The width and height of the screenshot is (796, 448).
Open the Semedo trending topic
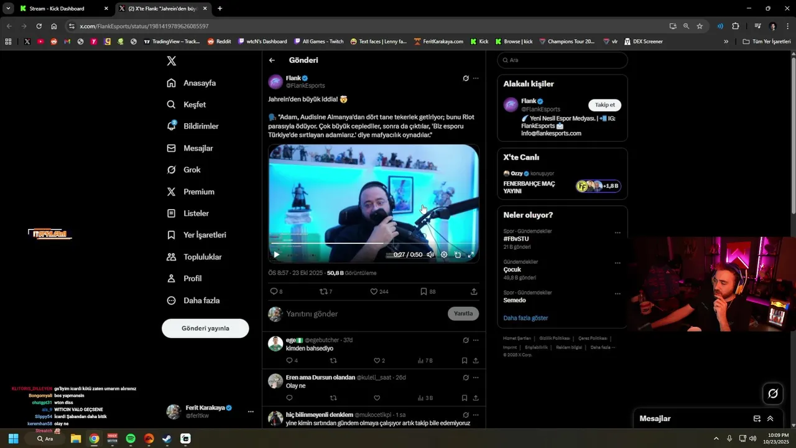(x=514, y=300)
